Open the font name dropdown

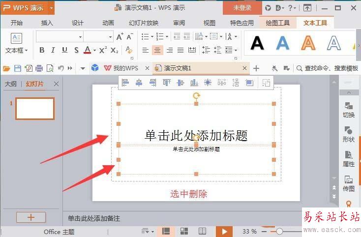click(80, 37)
